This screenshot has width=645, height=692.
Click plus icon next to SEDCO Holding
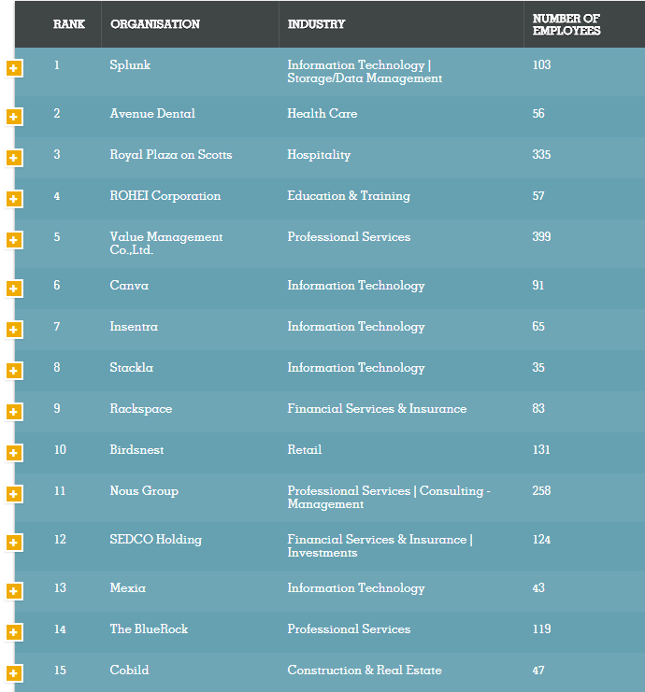point(14,543)
